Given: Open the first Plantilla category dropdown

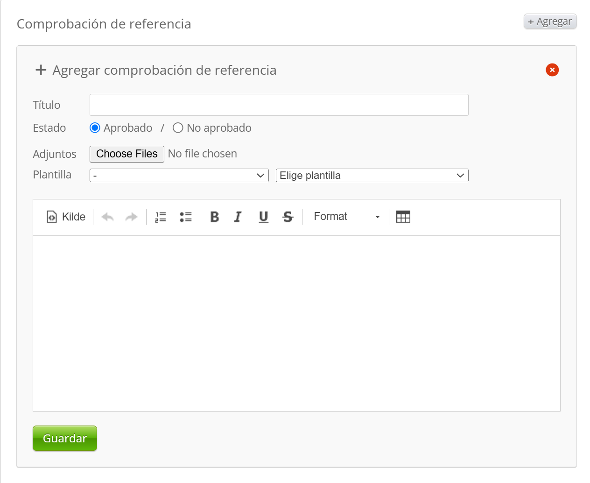Looking at the screenshot, I should tap(179, 176).
